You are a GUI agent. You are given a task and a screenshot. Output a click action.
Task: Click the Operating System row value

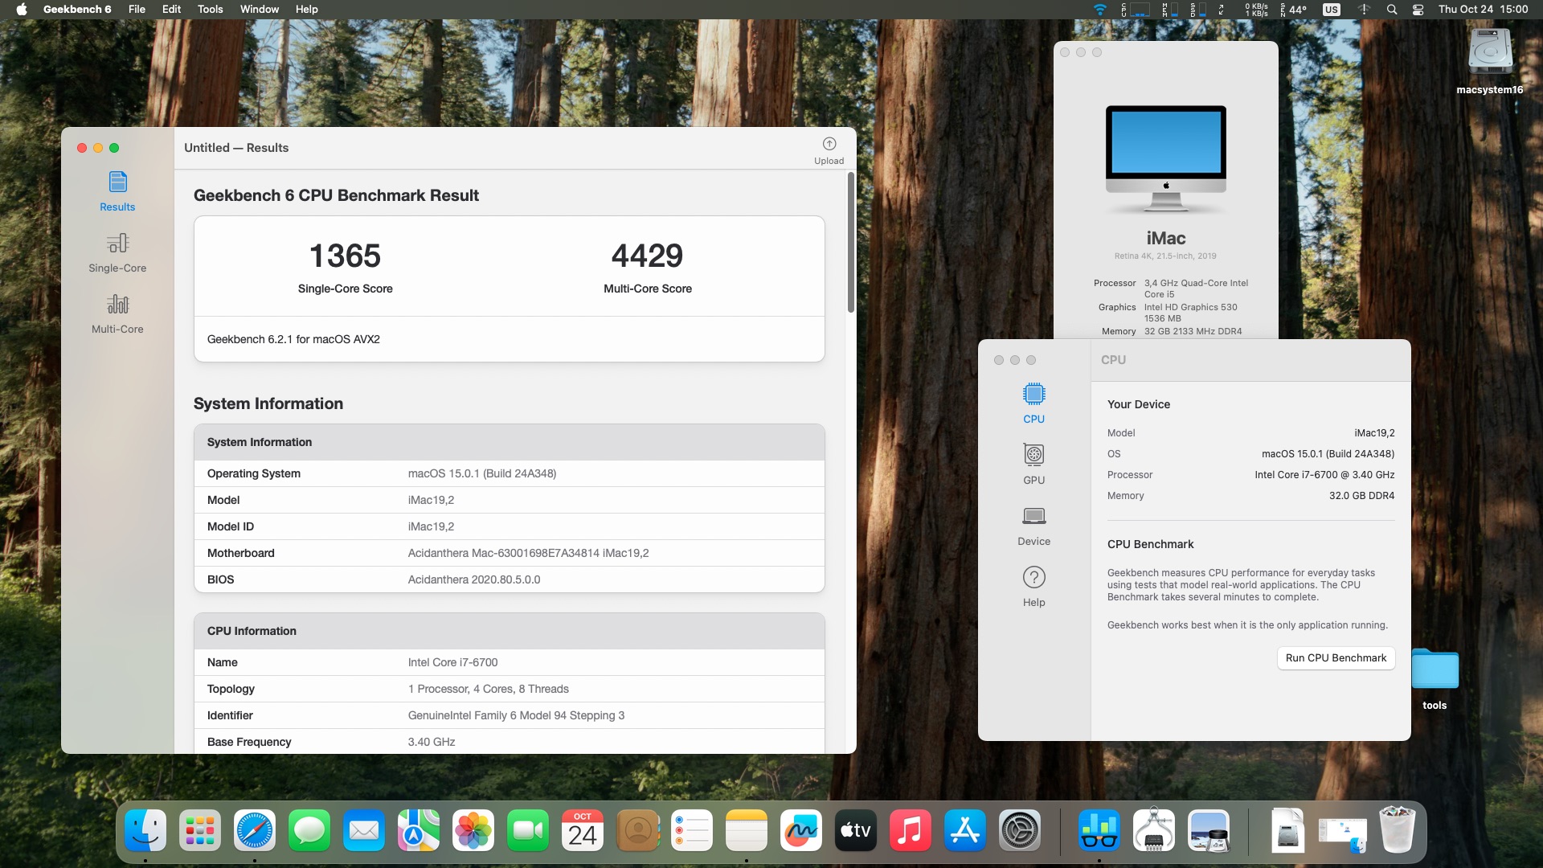tap(481, 473)
